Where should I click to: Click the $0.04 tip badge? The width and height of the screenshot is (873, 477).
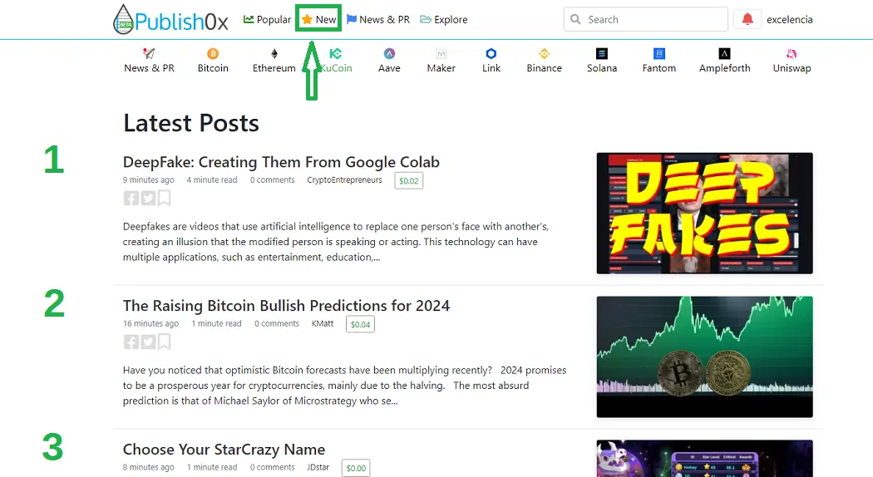(x=360, y=324)
